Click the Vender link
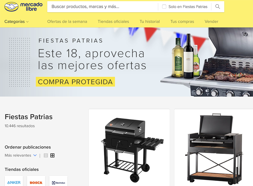This screenshot has height=186, width=253. coord(211,22)
